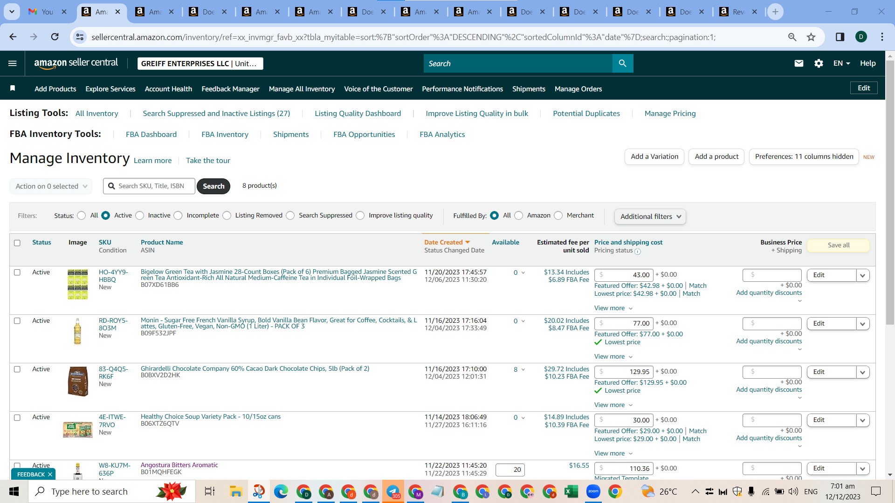Click the Add a Variation button
Screen dimensions: 895x503
pos(654,157)
